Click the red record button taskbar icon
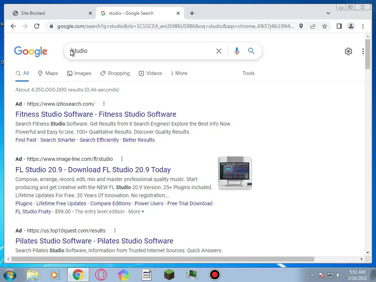Screen dimensions: 376x282 (214, 275)
